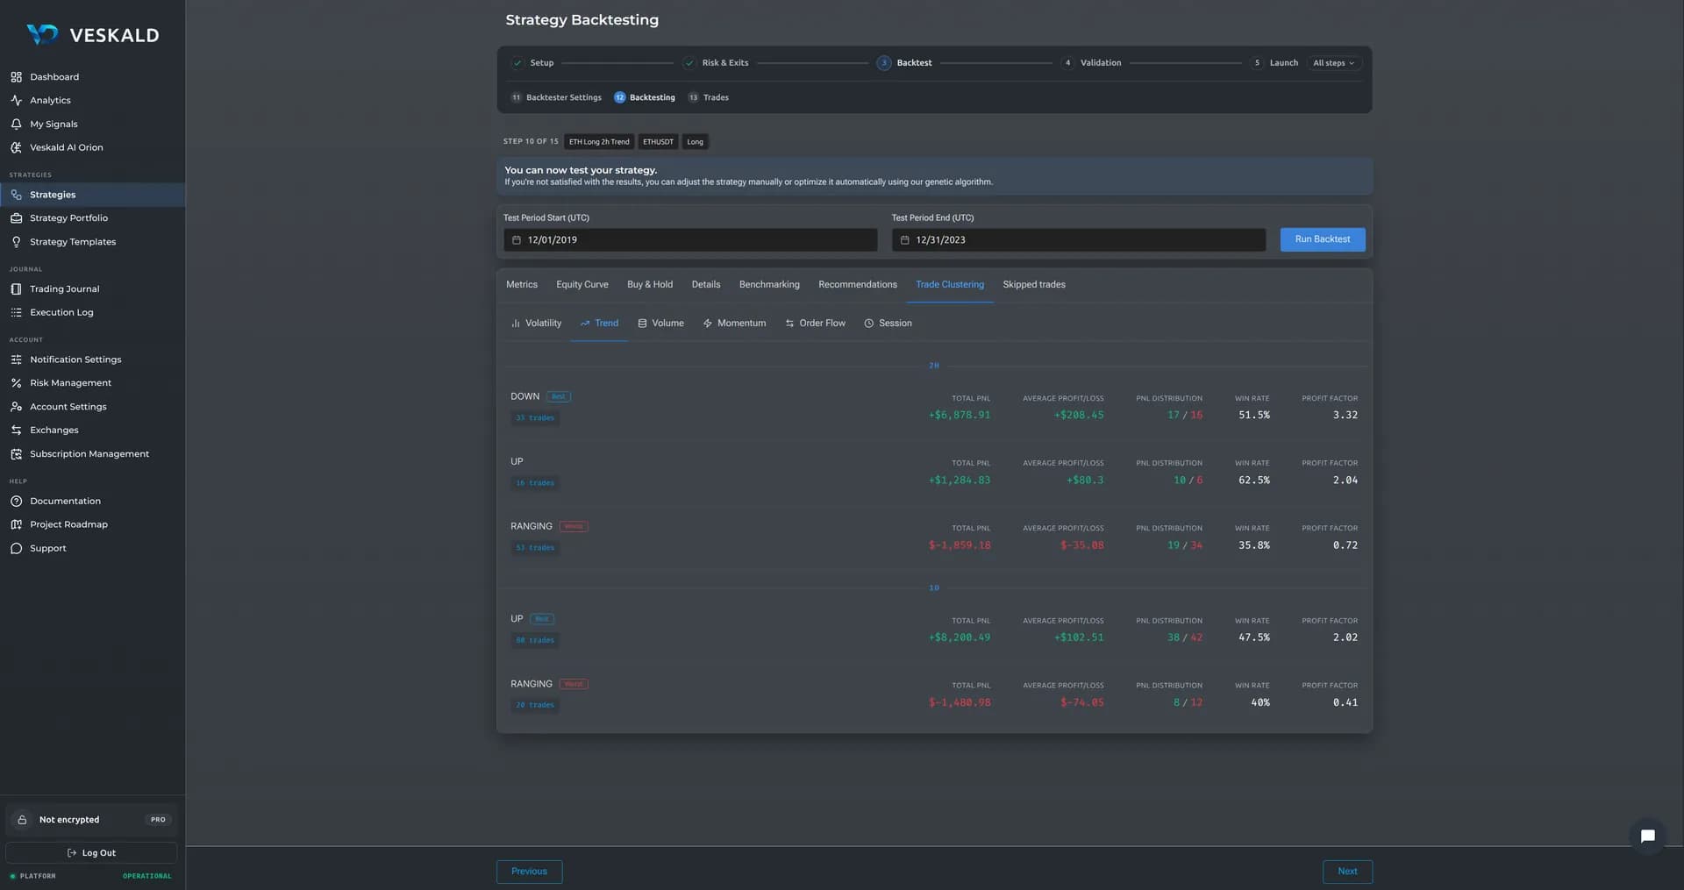Screen dimensions: 1684x890
Task: Click the Veskald AI Orion icon
Action: [x=16, y=148]
